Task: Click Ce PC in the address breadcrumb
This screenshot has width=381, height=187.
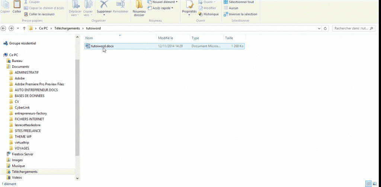Action: 43,28
